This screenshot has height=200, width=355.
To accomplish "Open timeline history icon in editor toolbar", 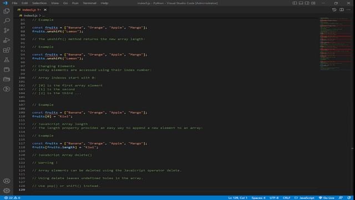I will pyautogui.click(x=334, y=10).
